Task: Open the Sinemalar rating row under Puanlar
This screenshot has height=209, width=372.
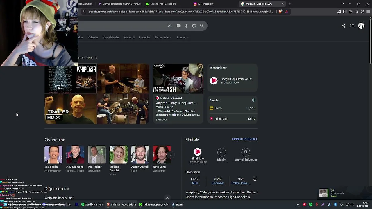Action: (233, 119)
